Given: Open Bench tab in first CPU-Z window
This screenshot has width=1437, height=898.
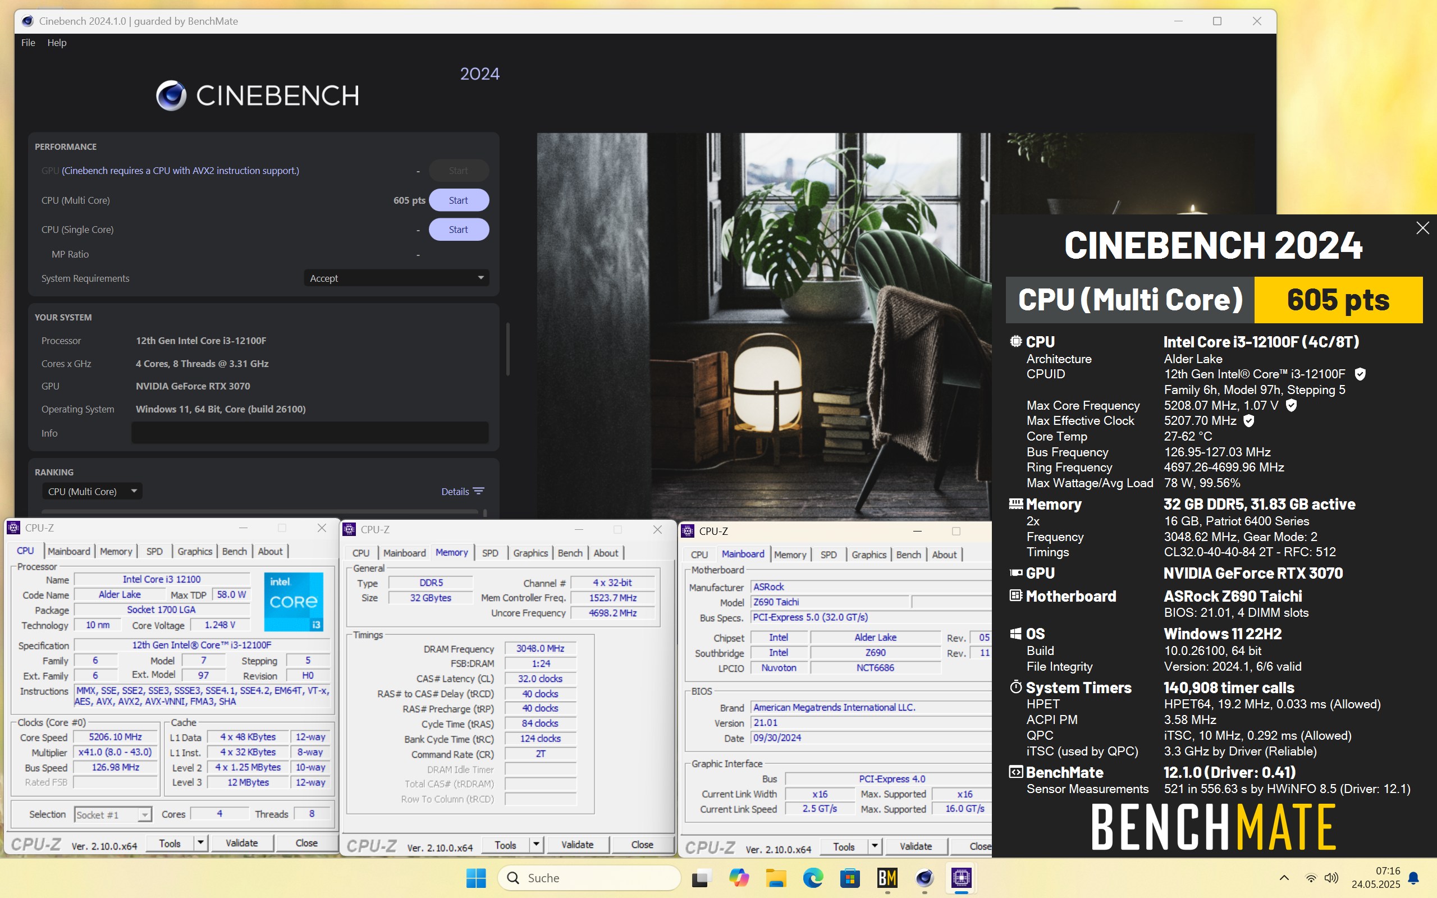Looking at the screenshot, I should point(234,551).
